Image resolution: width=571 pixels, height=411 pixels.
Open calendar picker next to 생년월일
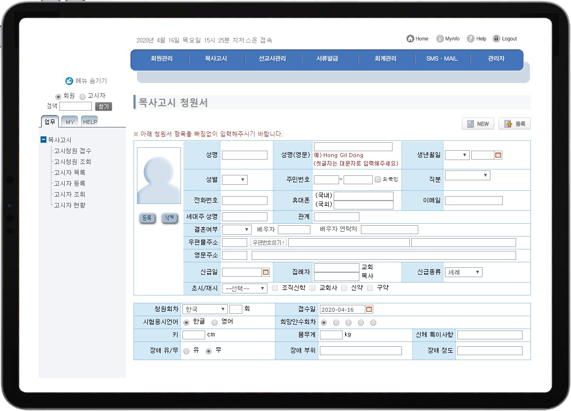[498, 155]
